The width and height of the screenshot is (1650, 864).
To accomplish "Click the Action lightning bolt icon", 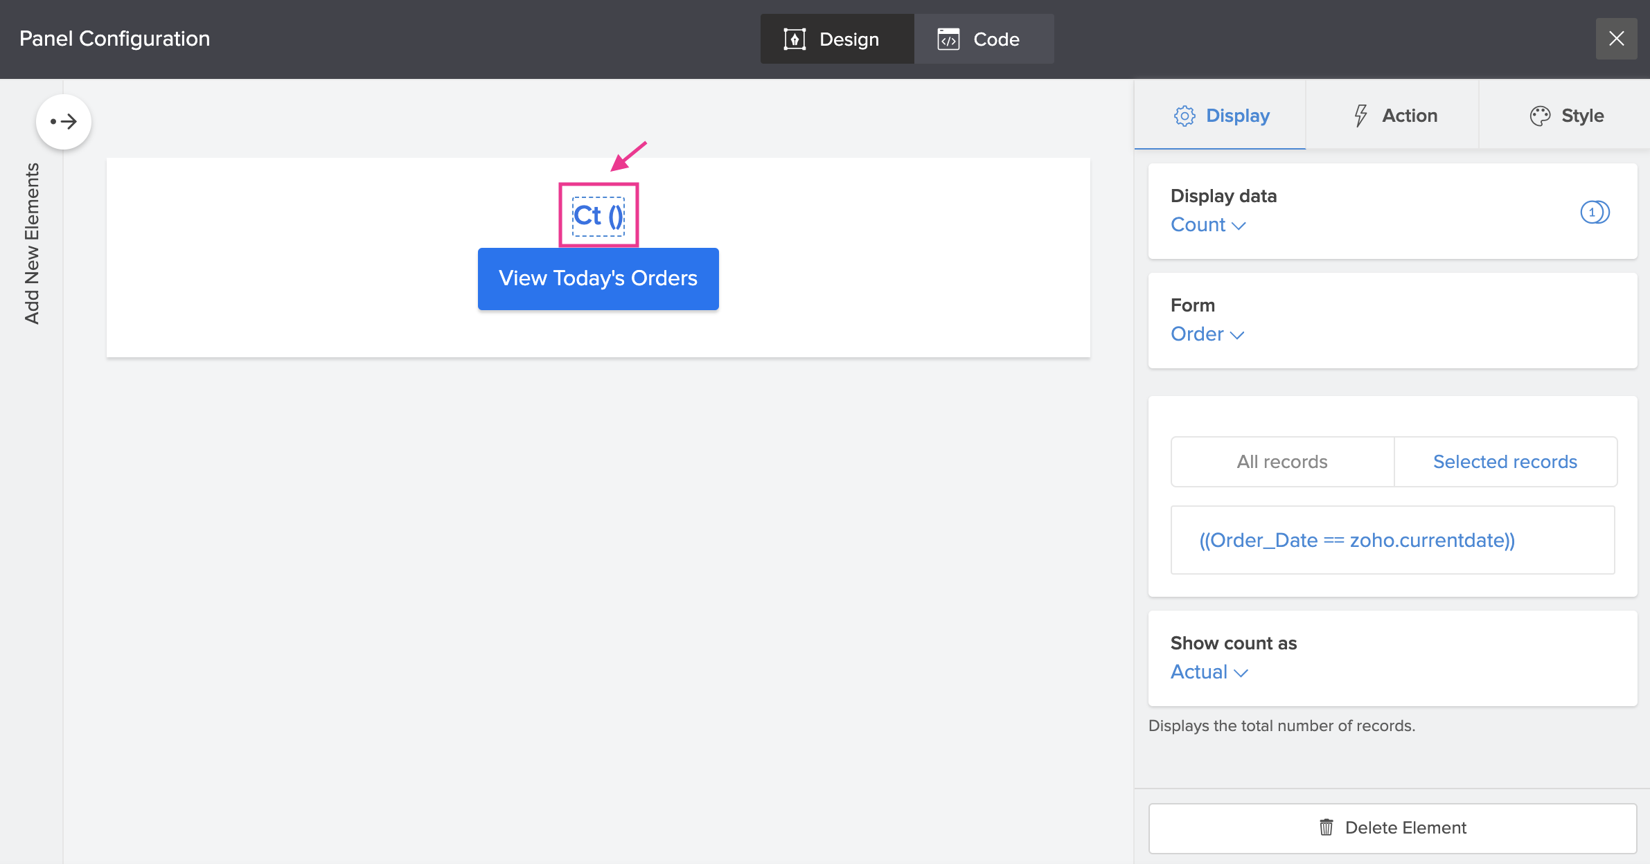I will pyautogui.click(x=1360, y=116).
